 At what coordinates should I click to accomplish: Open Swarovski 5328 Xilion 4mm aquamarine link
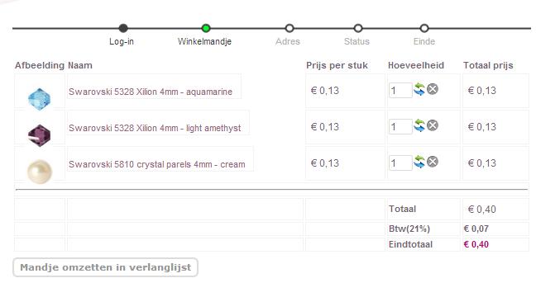coord(151,92)
